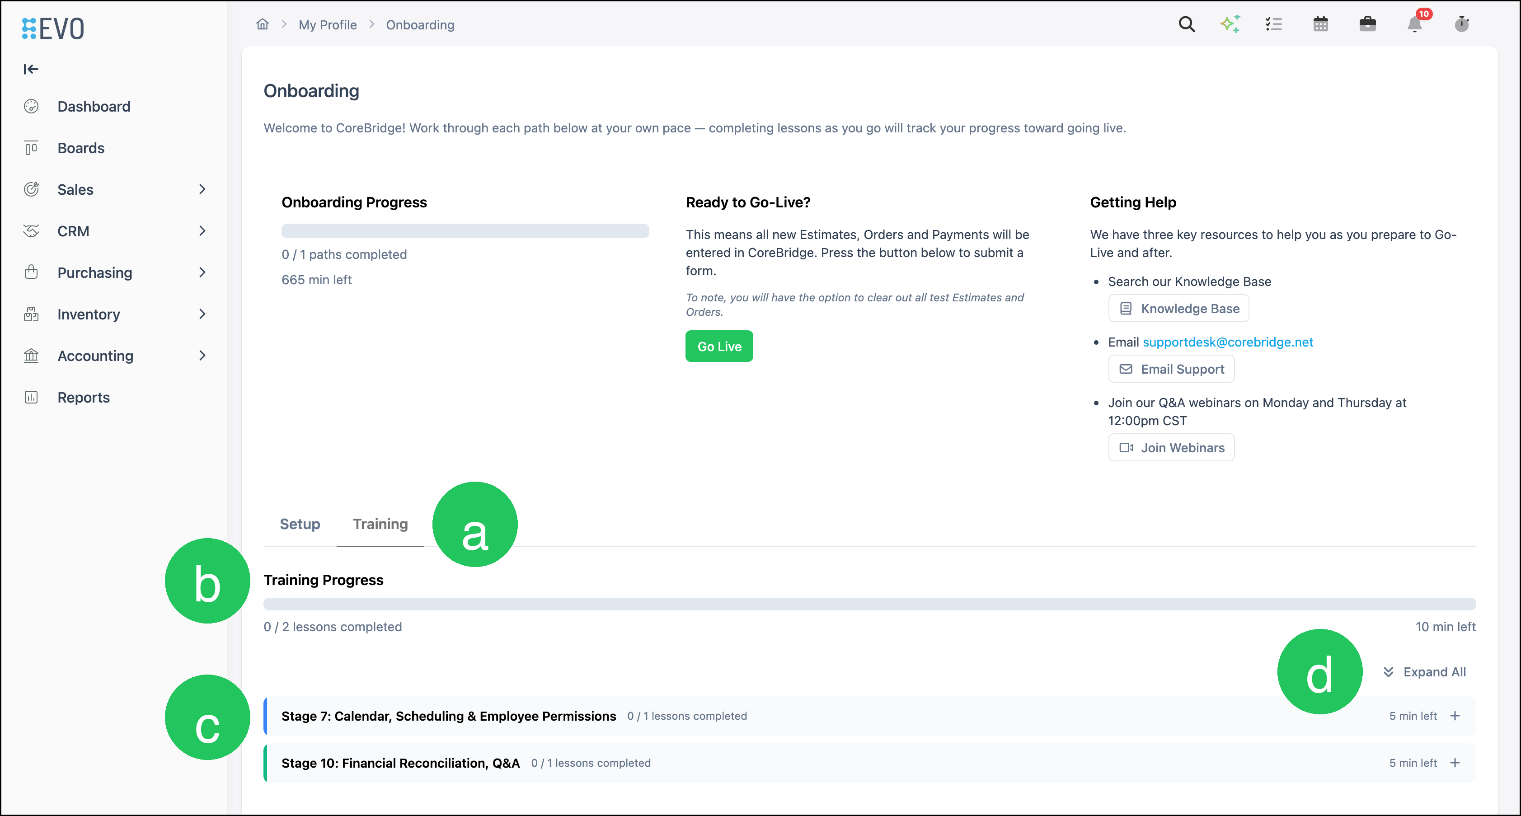
Task: Select Stage 10: Financial Reconciliation row title
Action: (x=400, y=764)
